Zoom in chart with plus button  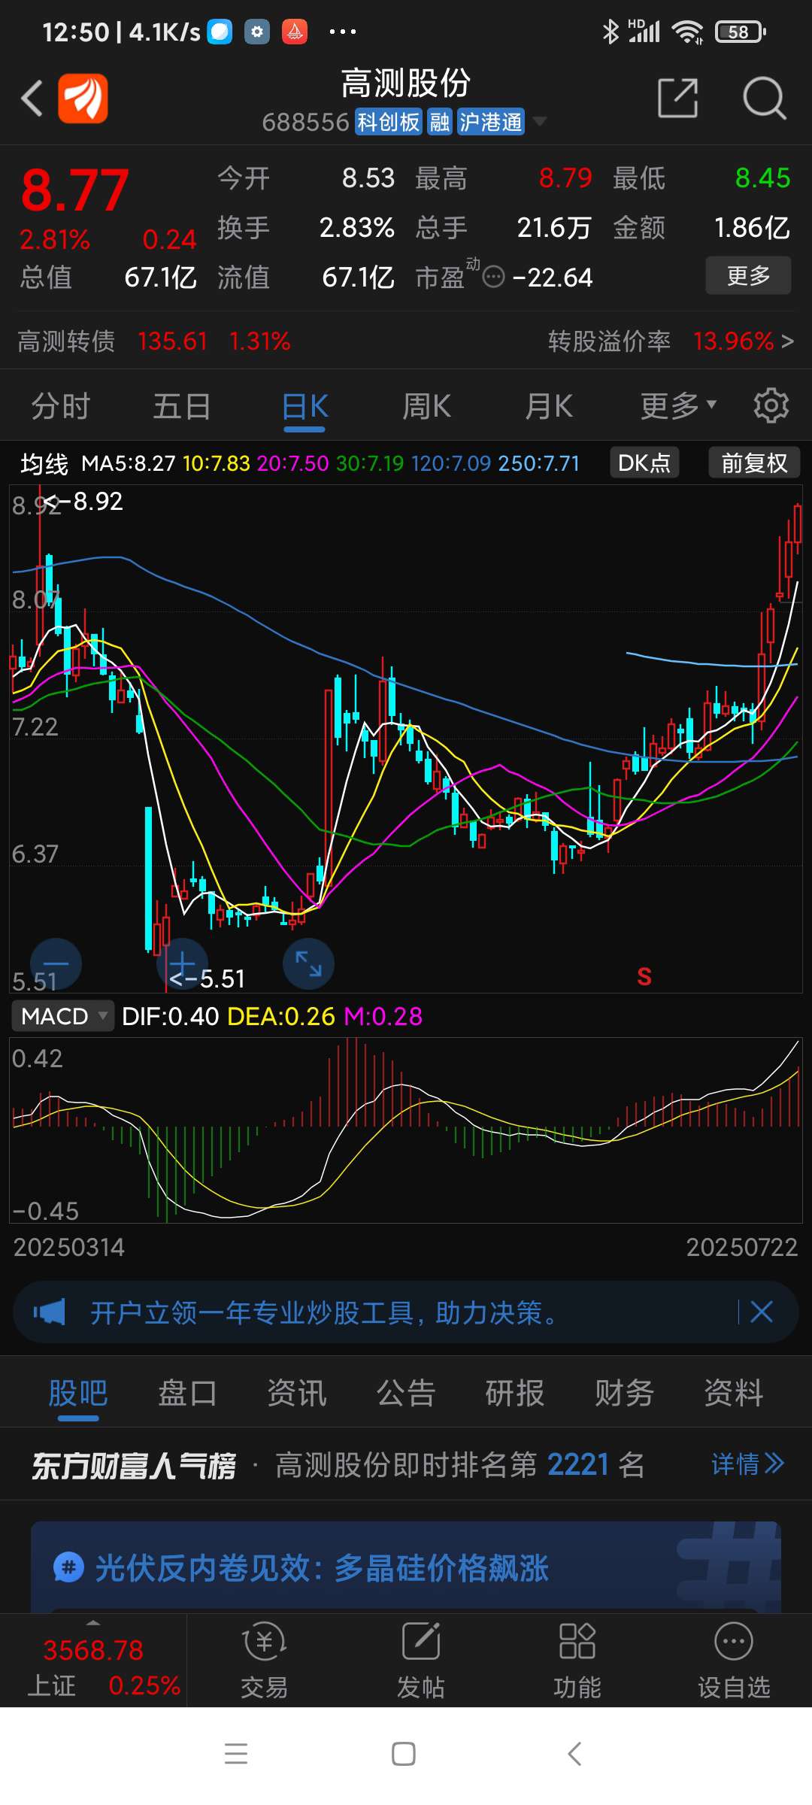182,963
